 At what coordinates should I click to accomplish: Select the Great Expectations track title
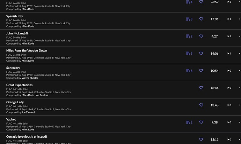pos(19,85)
